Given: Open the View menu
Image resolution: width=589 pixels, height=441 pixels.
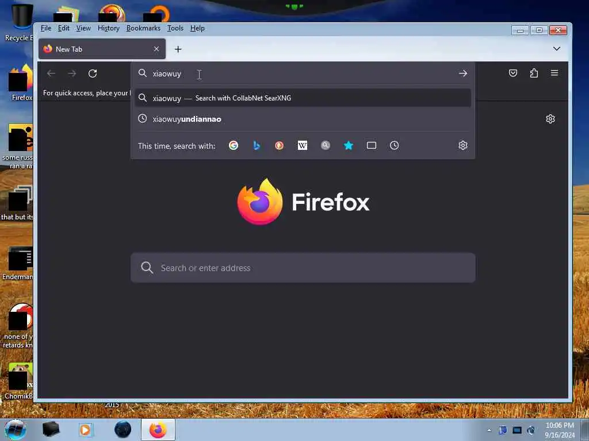Looking at the screenshot, I should pos(83,28).
